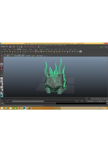Create a polygon cube from the shelf
The image size is (108, 152).
pos(7,52)
